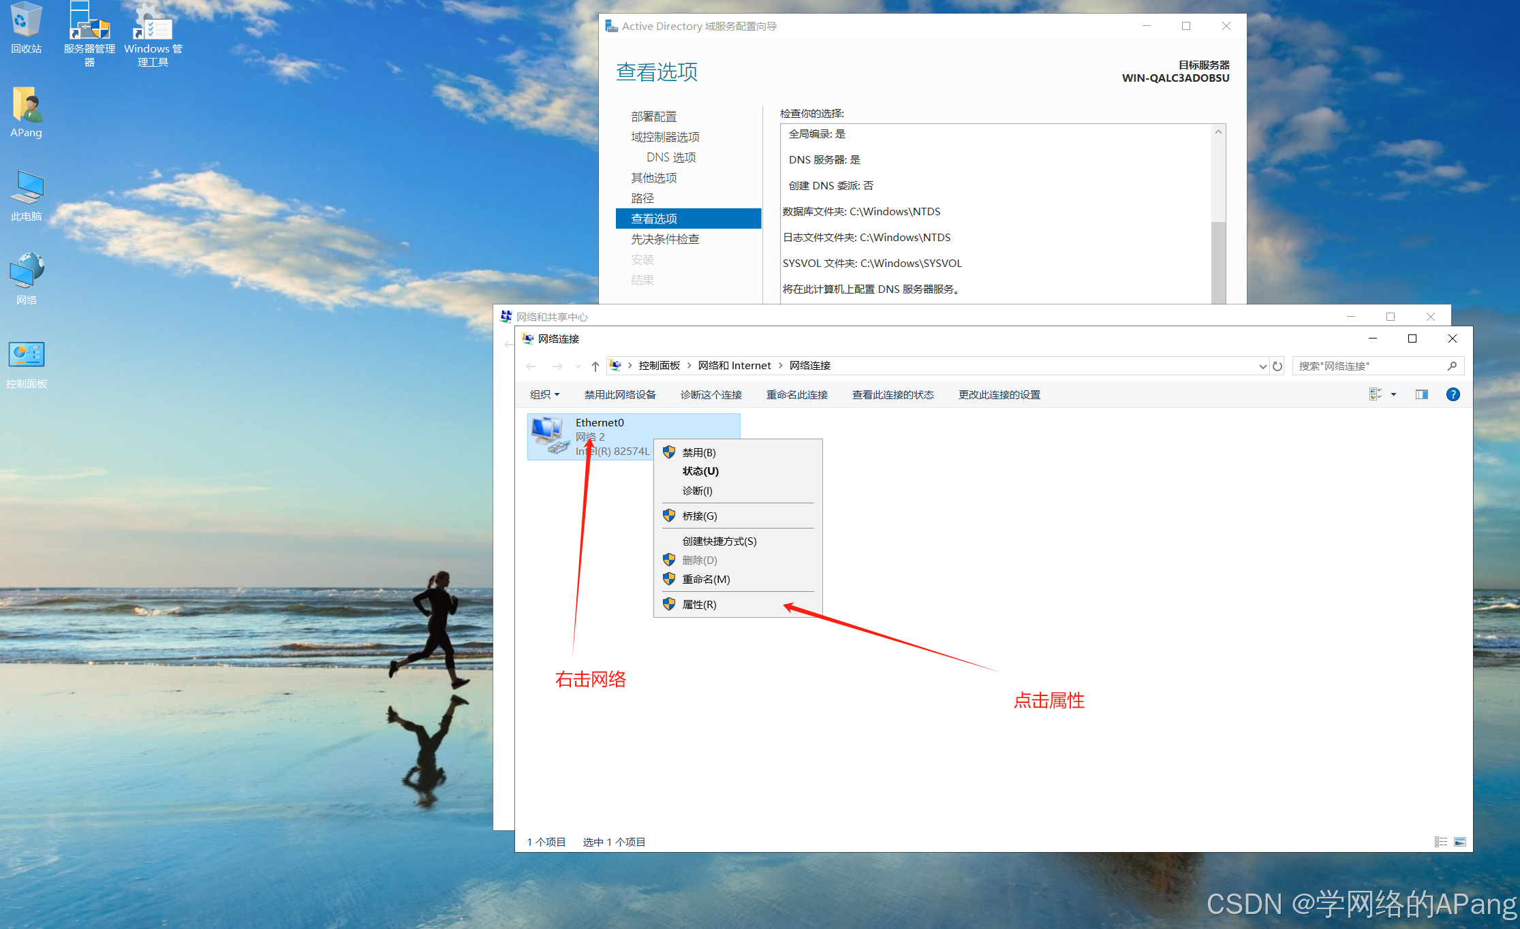Switch to details view in status bar
This screenshot has width=1520, height=929.
point(1440,842)
